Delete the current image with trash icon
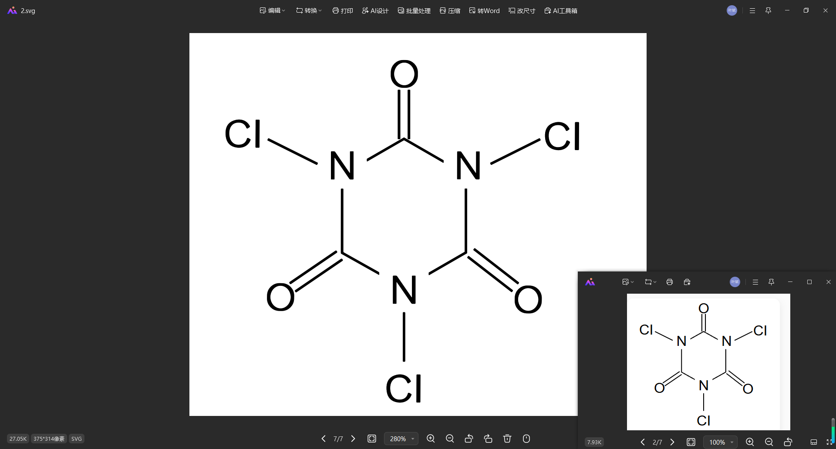The image size is (836, 449). [507, 439]
